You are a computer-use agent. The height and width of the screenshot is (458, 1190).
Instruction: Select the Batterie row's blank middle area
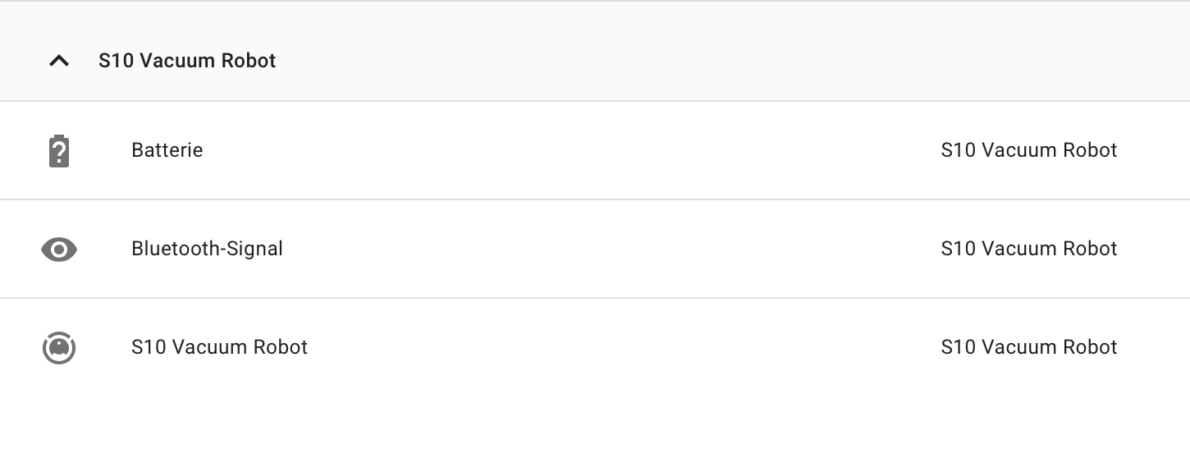574,150
